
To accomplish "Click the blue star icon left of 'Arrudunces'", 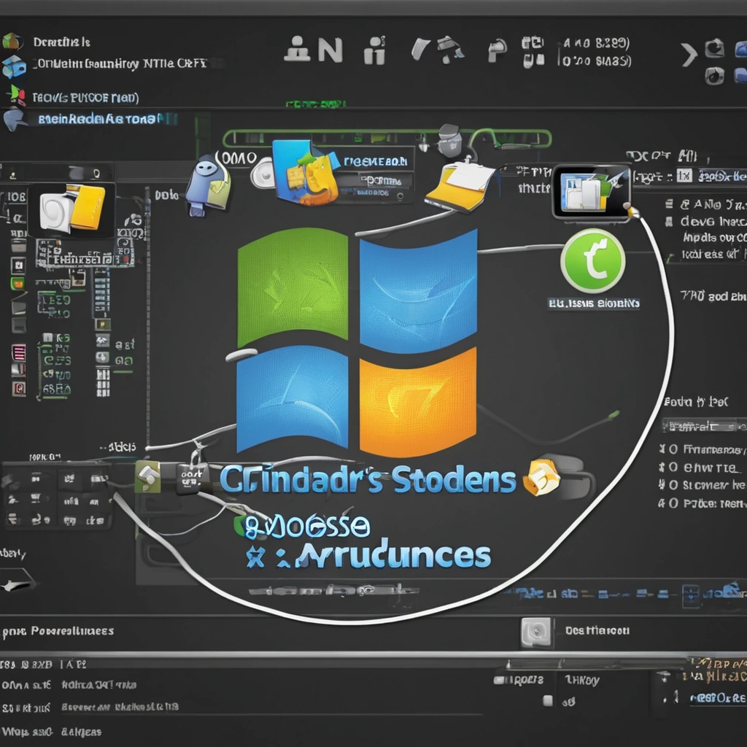I will (x=255, y=557).
